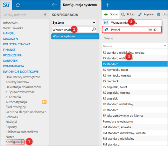The height and width of the screenshot is (146, 168).
Task: Open Biblioteka załączników
Action: click(22, 132)
